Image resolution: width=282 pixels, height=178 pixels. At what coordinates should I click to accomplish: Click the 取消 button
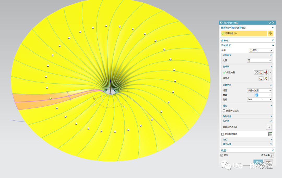pos(268,162)
